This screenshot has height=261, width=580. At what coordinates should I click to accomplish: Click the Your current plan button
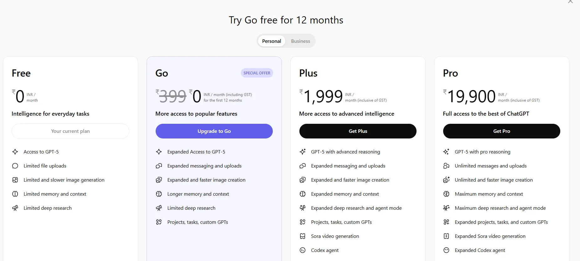[70, 131]
